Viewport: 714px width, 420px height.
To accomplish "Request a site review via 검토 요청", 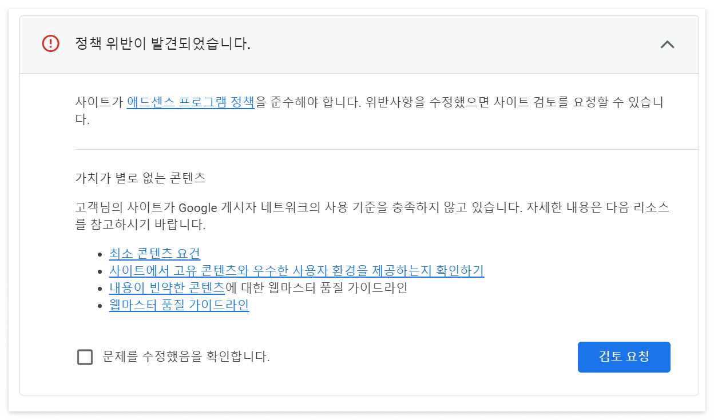I will (x=624, y=357).
